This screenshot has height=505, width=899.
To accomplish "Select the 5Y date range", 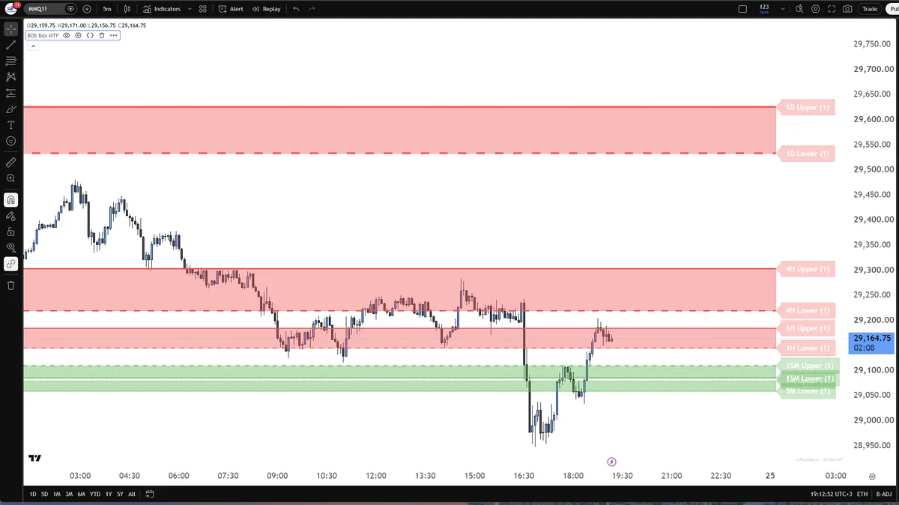I will click(121, 494).
